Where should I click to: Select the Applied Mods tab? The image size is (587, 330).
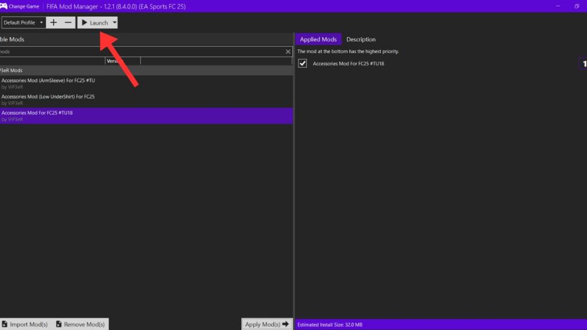tap(318, 39)
